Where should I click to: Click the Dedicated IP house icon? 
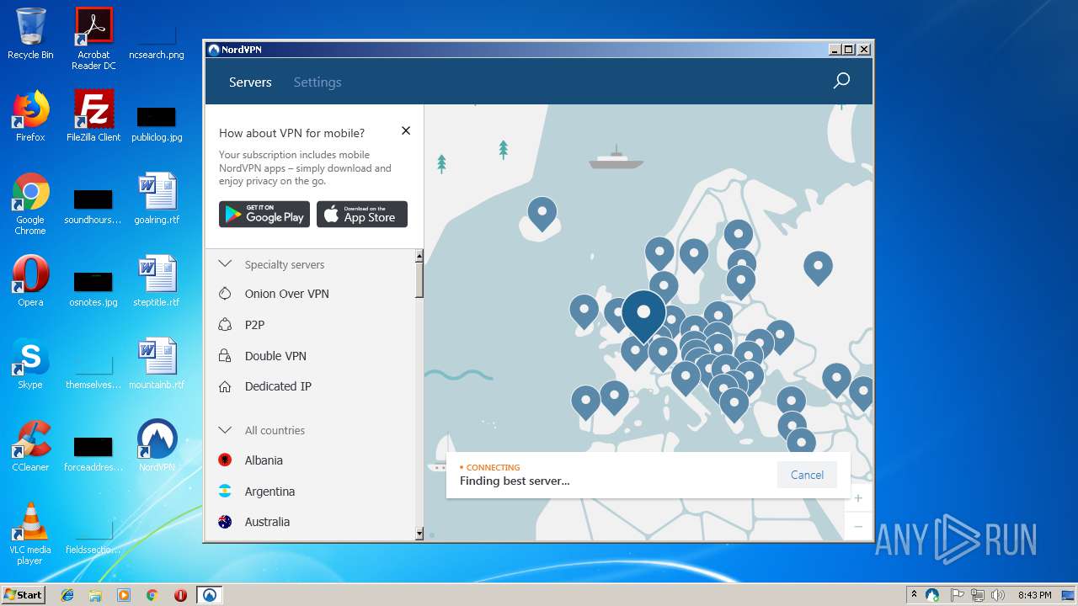(x=225, y=386)
